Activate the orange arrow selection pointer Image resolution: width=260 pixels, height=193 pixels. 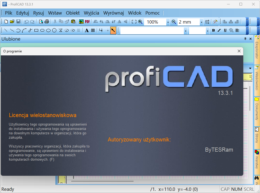[113, 30]
